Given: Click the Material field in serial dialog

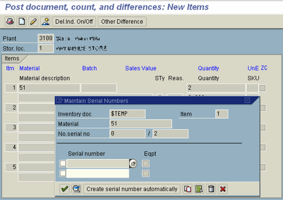Looking at the screenshot, I should tap(141, 124).
